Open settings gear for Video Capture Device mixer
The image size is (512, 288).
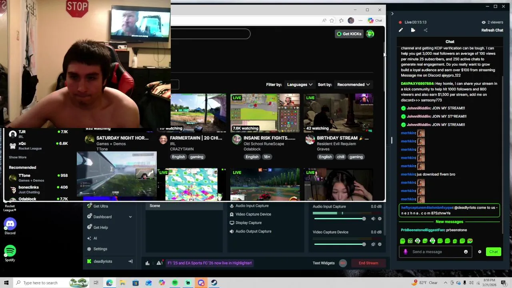tap(380, 244)
